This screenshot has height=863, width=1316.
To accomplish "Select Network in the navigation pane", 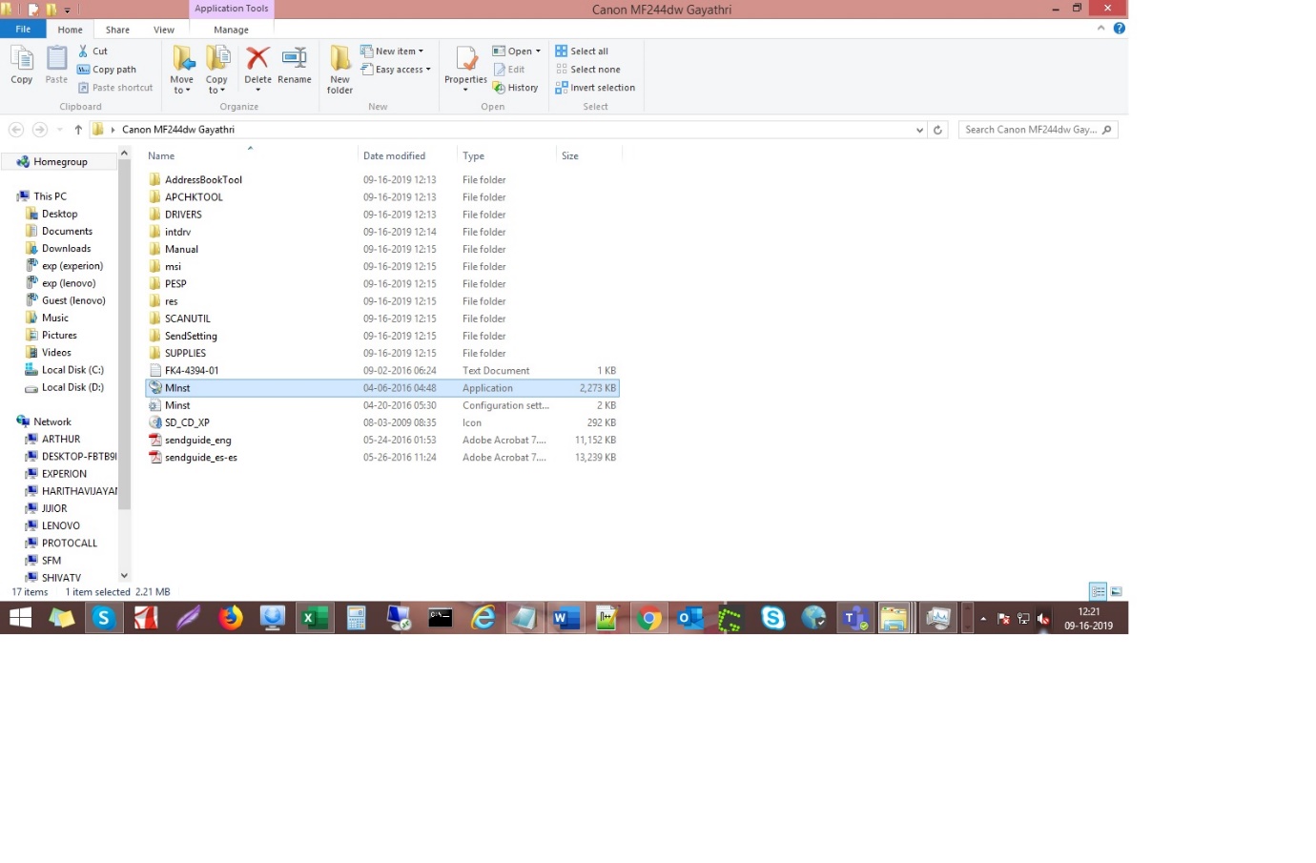I will (52, 422).
